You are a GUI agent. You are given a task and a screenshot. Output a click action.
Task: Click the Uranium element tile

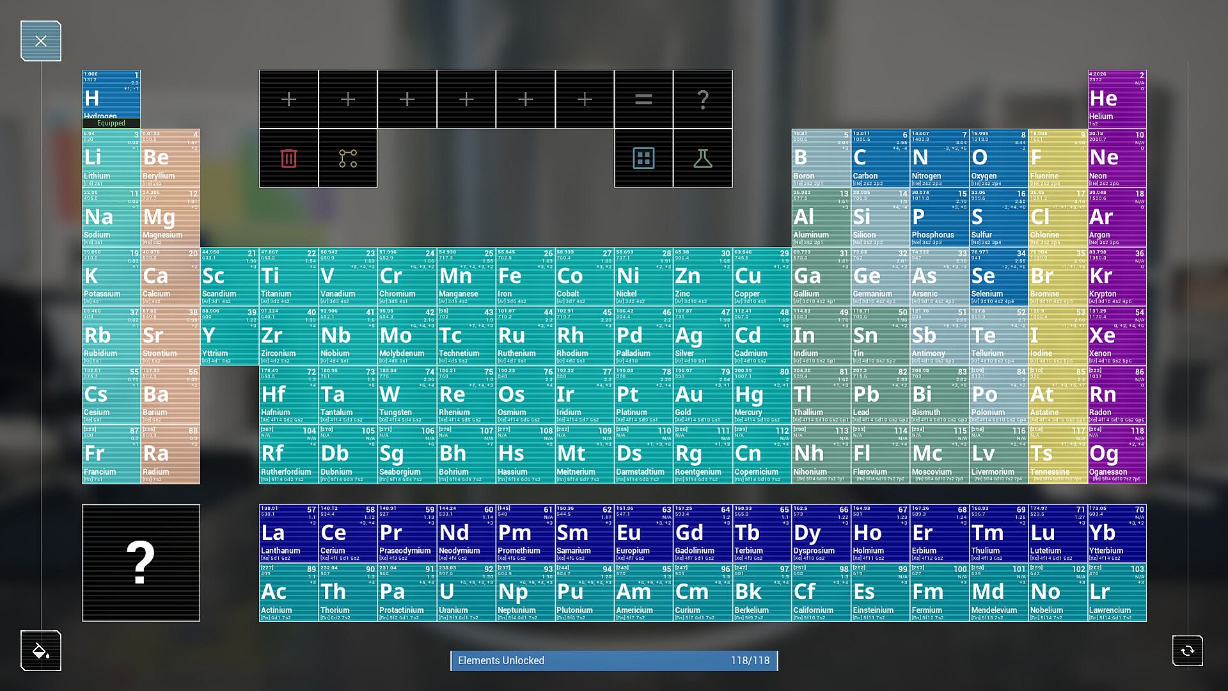click(466, 592)
